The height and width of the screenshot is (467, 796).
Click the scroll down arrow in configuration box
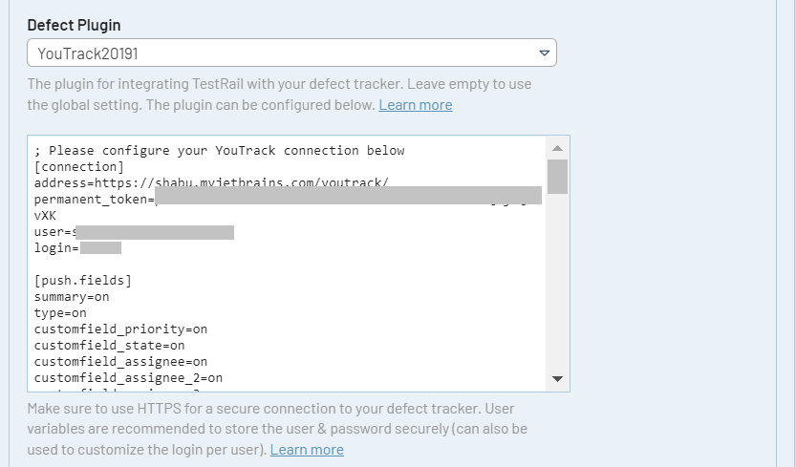coord(558,379)
